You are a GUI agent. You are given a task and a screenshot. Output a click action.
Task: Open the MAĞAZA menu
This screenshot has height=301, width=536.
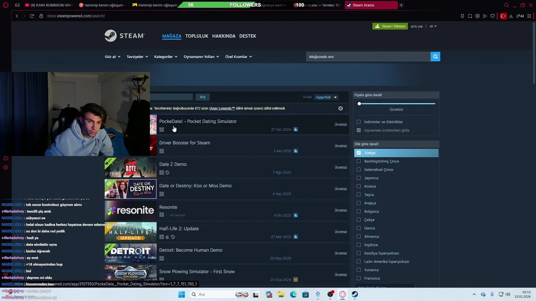(x=172, y=36)
